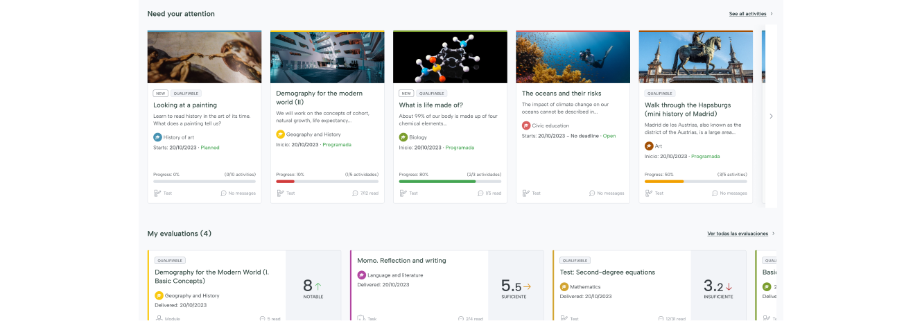Image resolution: width=922 pixels, height=321 pixels.
Task: Click the 7/12 read message icon
Action: (356, 193)
